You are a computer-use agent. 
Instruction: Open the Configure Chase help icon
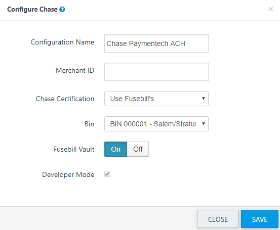(62, 9)
